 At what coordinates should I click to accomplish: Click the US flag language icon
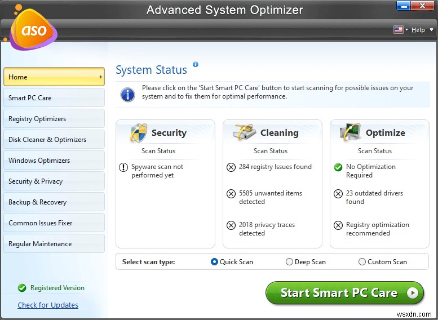[x=398, y=30]
